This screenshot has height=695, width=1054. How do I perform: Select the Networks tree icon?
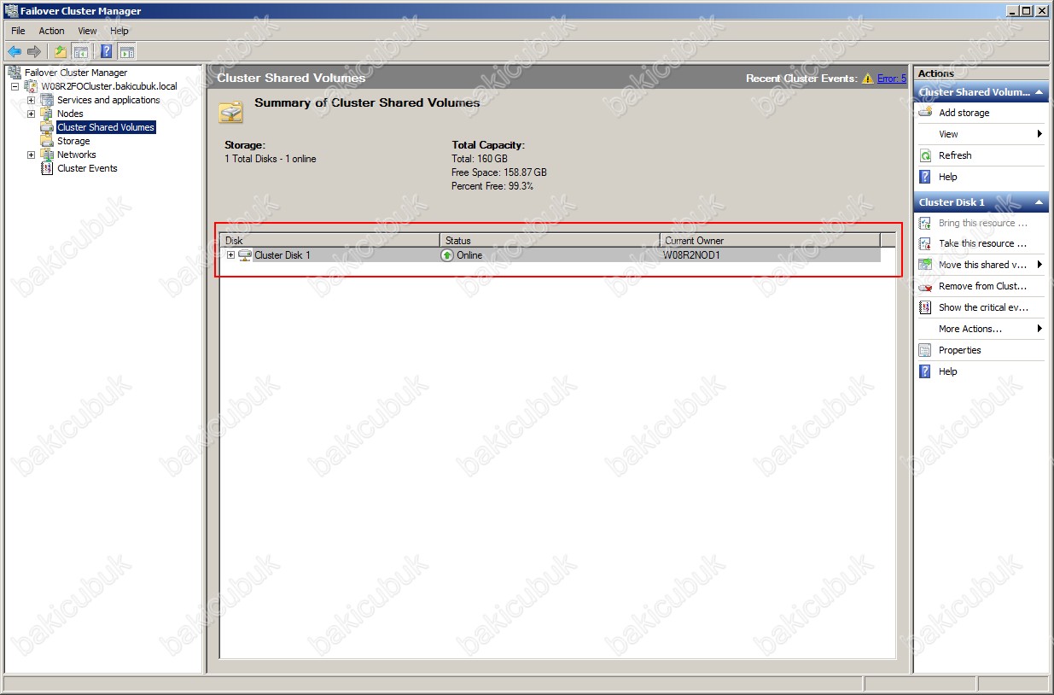[x=47, y=155]
